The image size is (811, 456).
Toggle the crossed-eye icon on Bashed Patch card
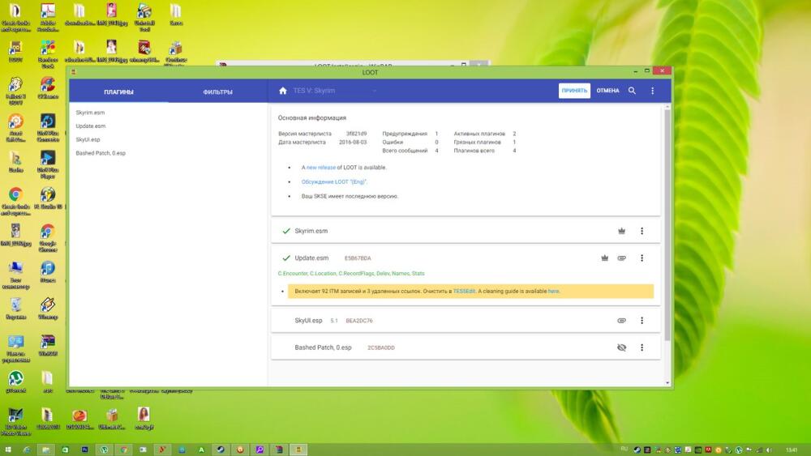coord(622,347)
